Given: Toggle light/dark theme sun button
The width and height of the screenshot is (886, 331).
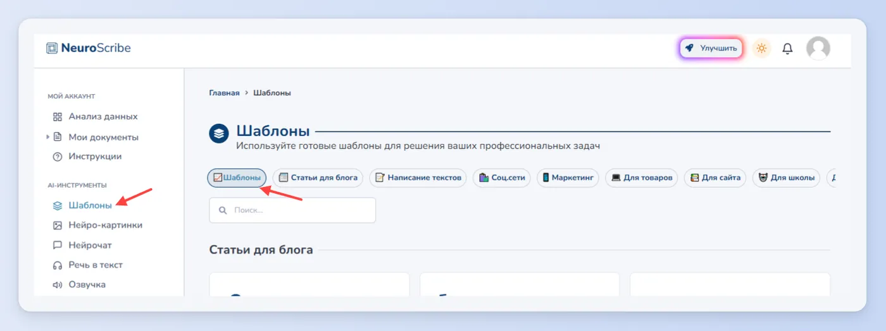Looking at the screenshot, I should point(761,49).
